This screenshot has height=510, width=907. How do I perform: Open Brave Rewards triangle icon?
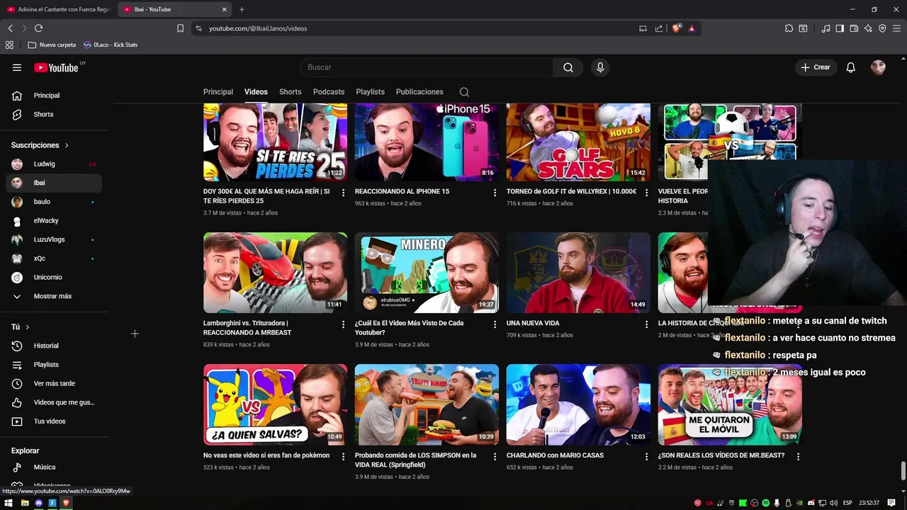pos(692,28)
